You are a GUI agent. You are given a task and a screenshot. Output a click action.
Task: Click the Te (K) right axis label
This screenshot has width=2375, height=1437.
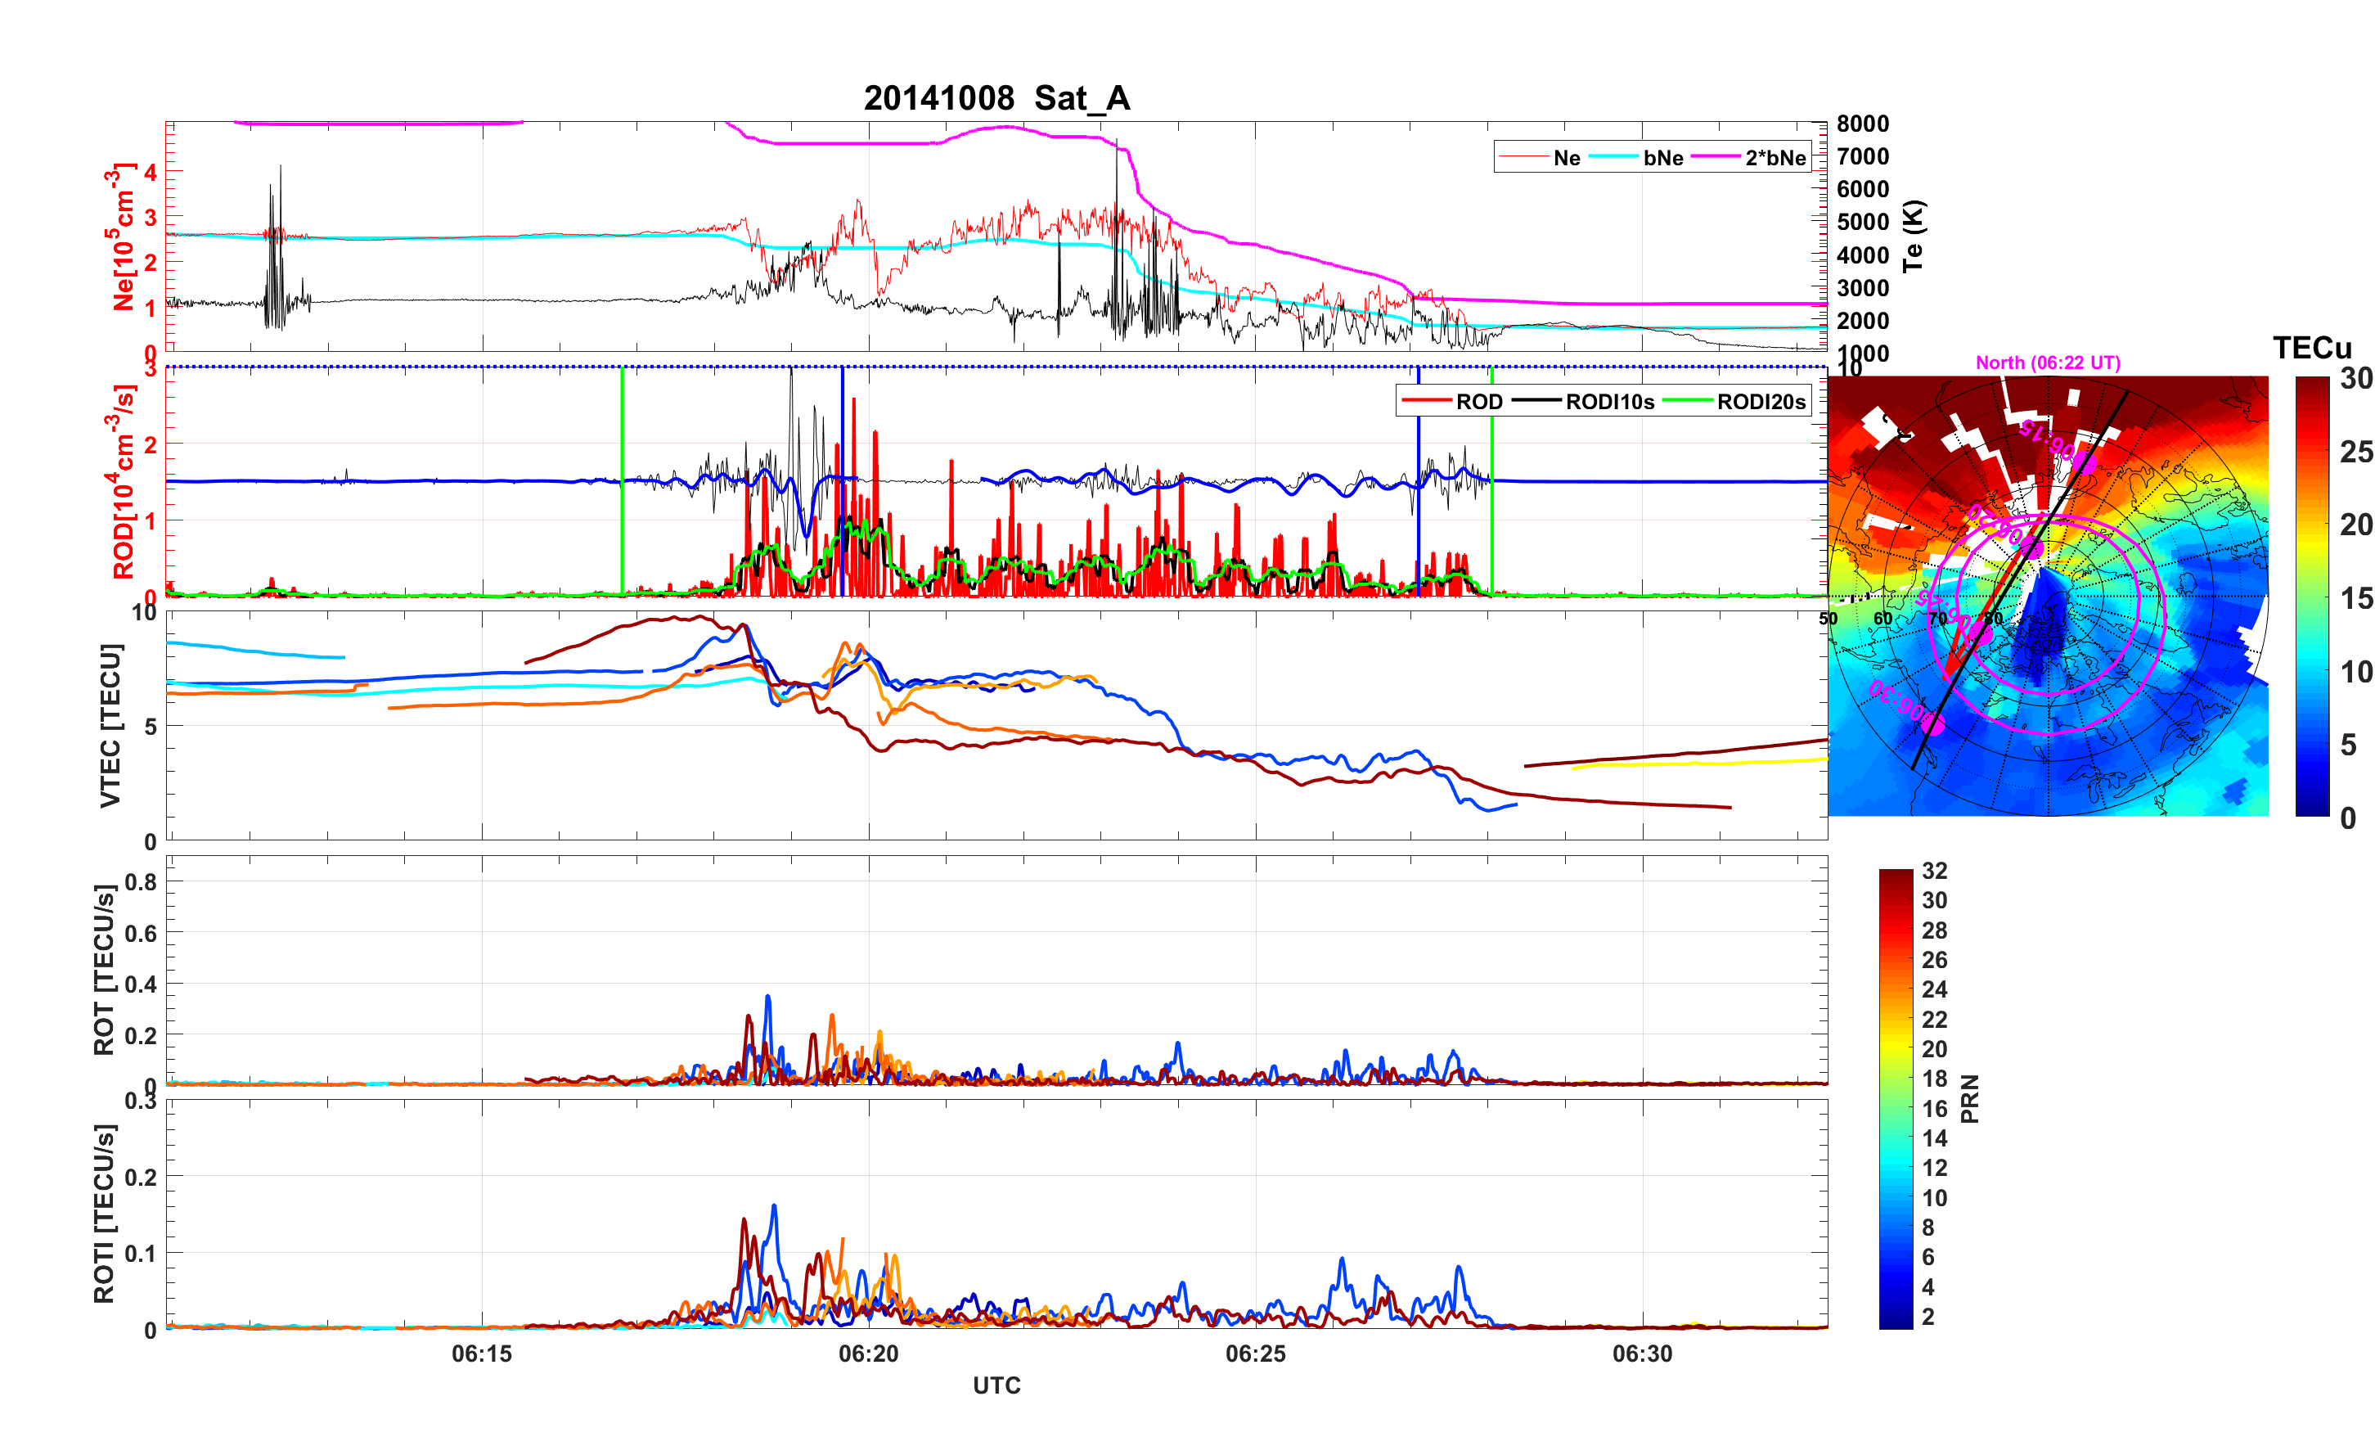click(x=1914, y=236)
